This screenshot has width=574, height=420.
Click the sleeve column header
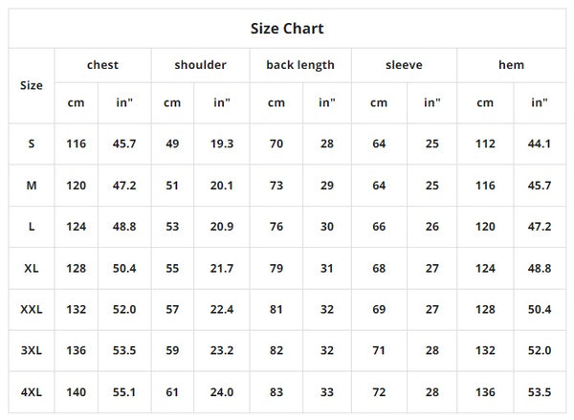[x=404, y=65]
